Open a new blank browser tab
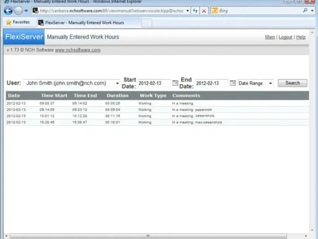Screen dimensions: 318x239 147,23
